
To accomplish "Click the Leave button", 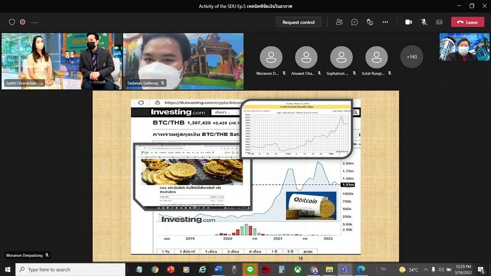I will coord(468,22).
